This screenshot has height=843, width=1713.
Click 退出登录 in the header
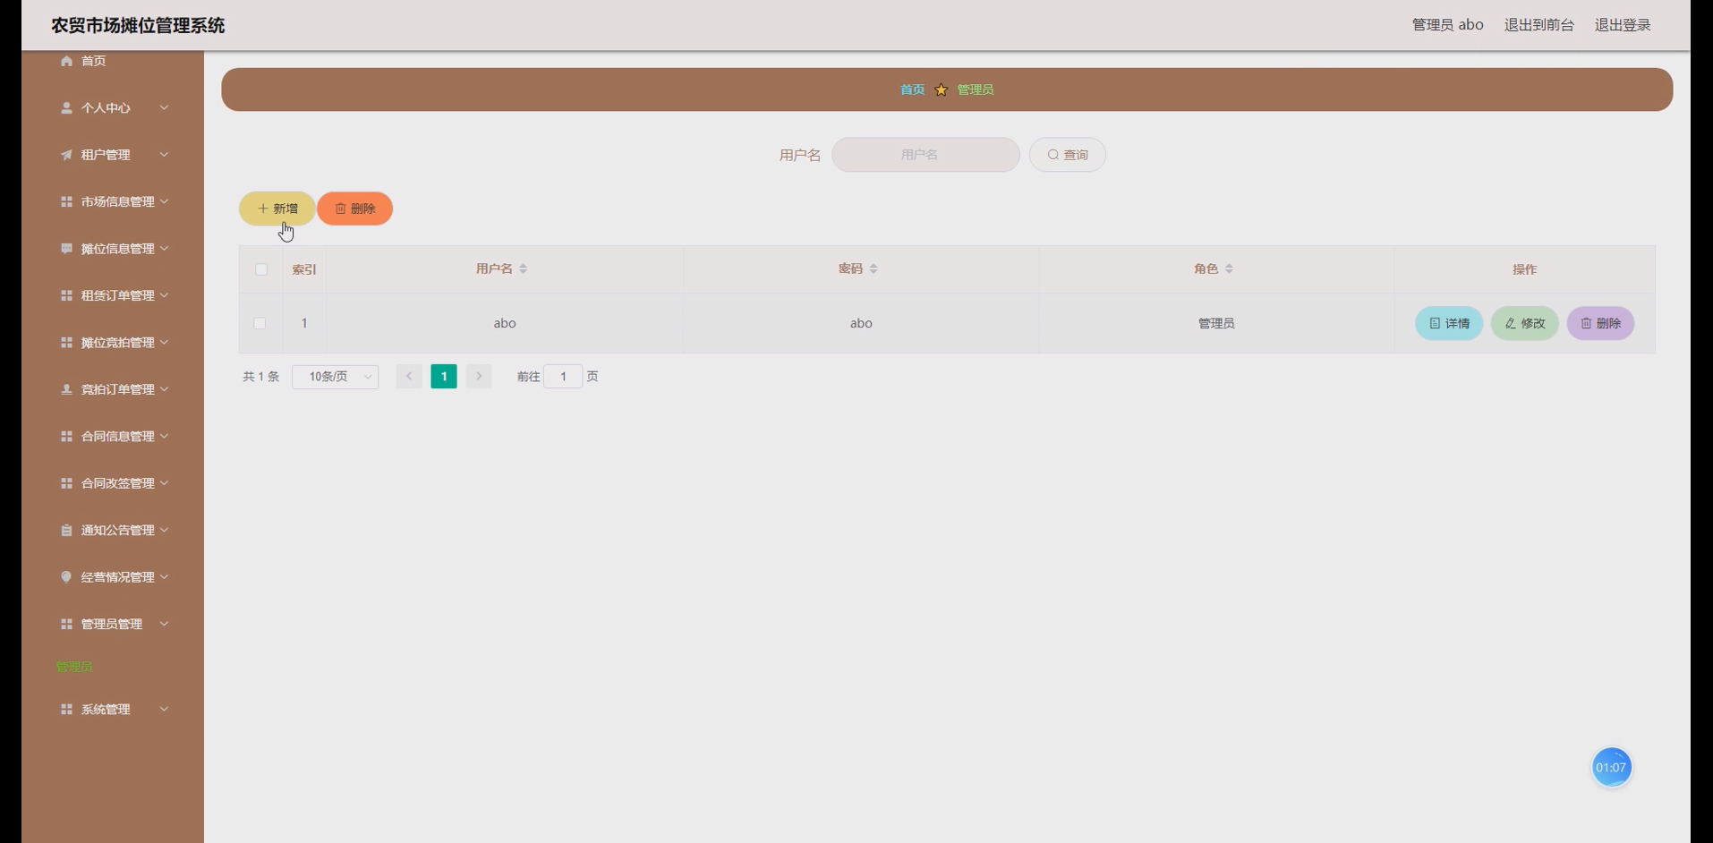[x=1622, y=25]
